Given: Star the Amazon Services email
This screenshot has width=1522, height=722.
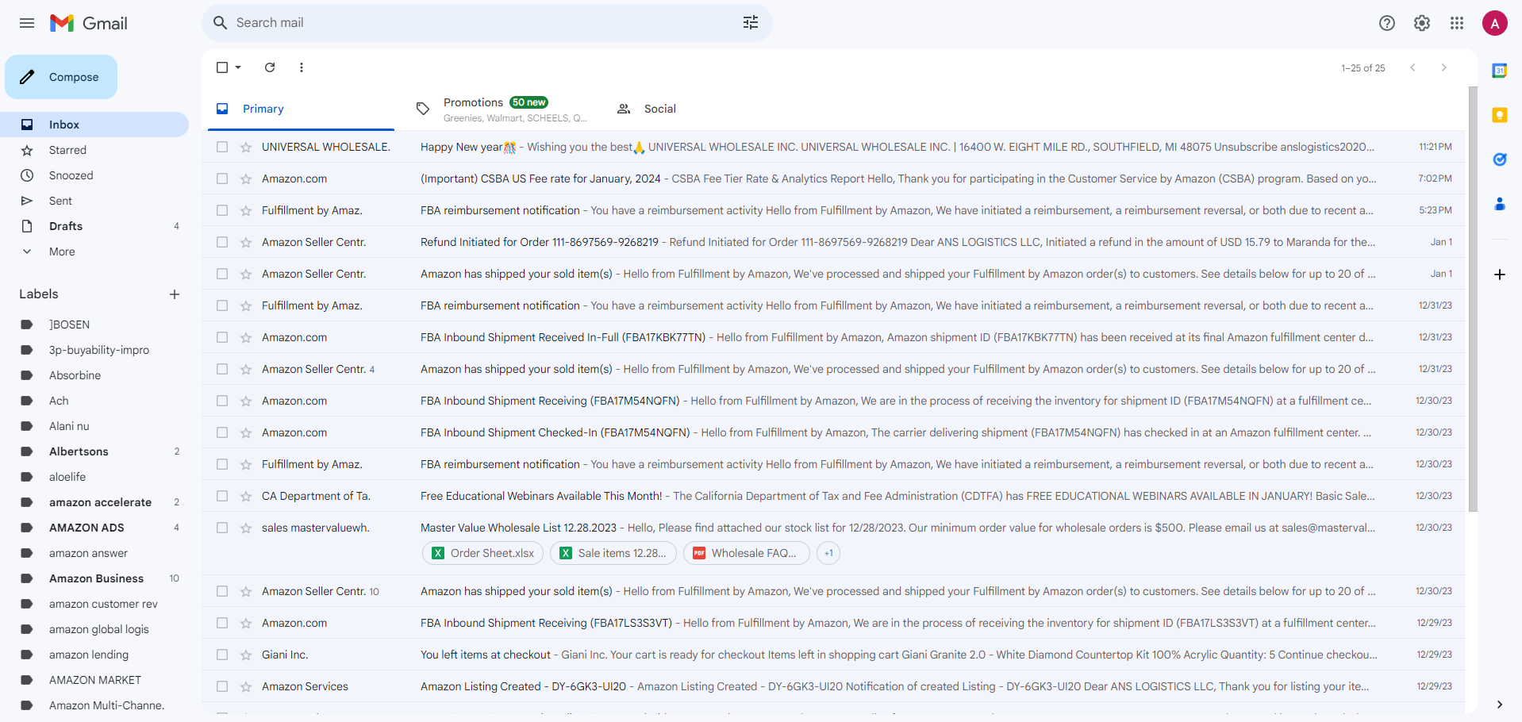Looking at the screenshot, I should point(246,686).
